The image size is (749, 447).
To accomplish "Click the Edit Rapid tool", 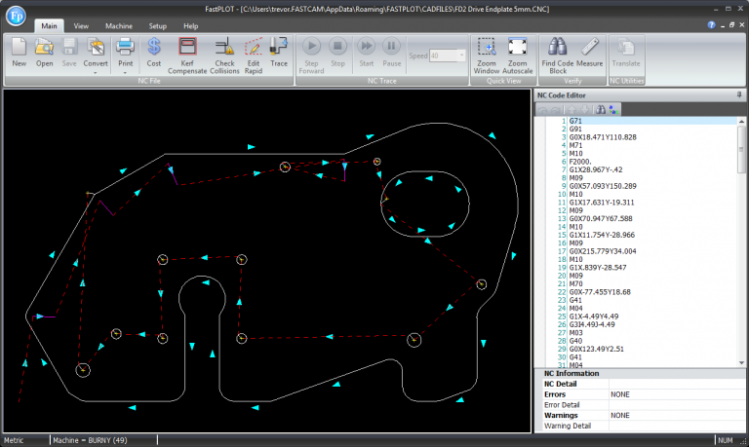I will point(254,51).
